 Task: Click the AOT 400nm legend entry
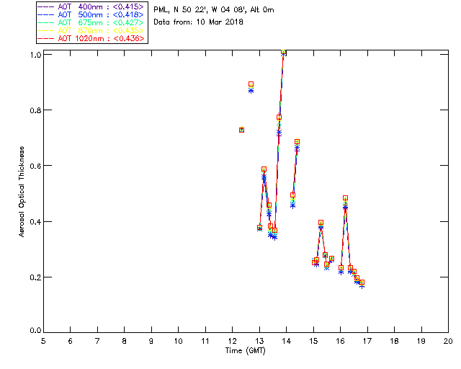pyautogui.click(x=91, y=6)
